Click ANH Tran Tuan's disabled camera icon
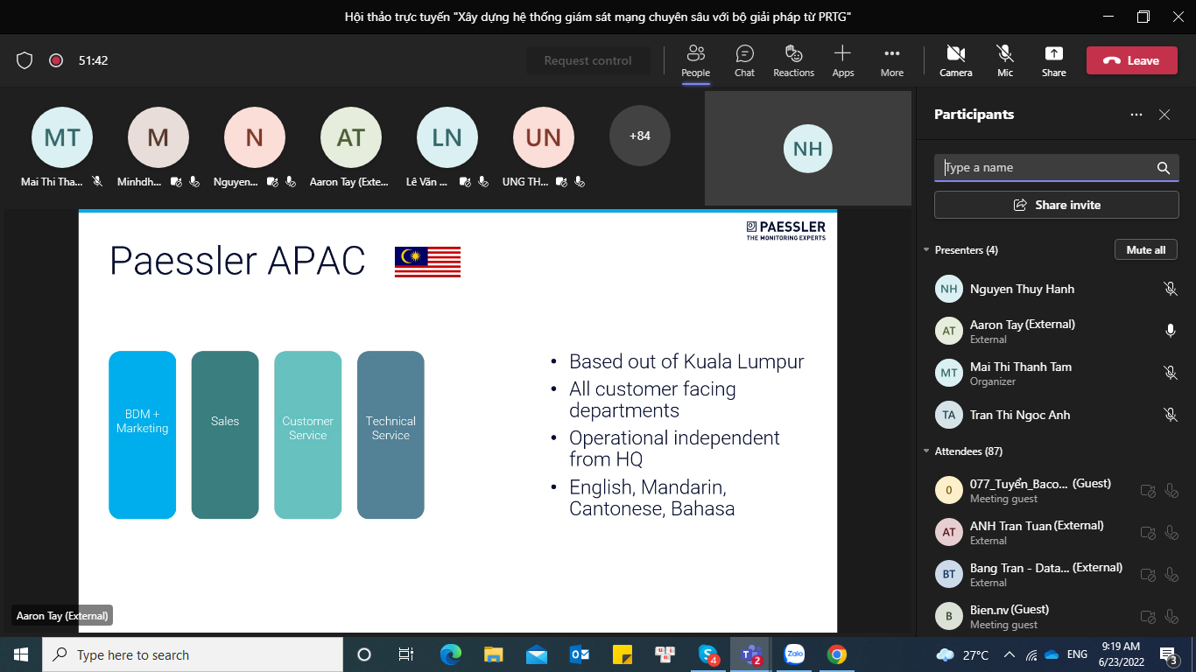This screenshot has height=672, width=1196. coord(1148,533)
